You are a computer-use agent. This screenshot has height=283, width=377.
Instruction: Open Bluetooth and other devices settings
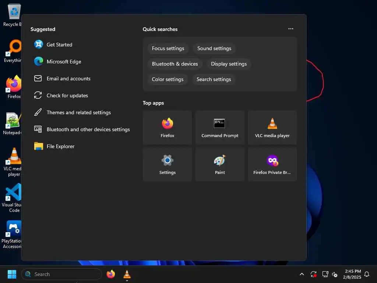82,129
